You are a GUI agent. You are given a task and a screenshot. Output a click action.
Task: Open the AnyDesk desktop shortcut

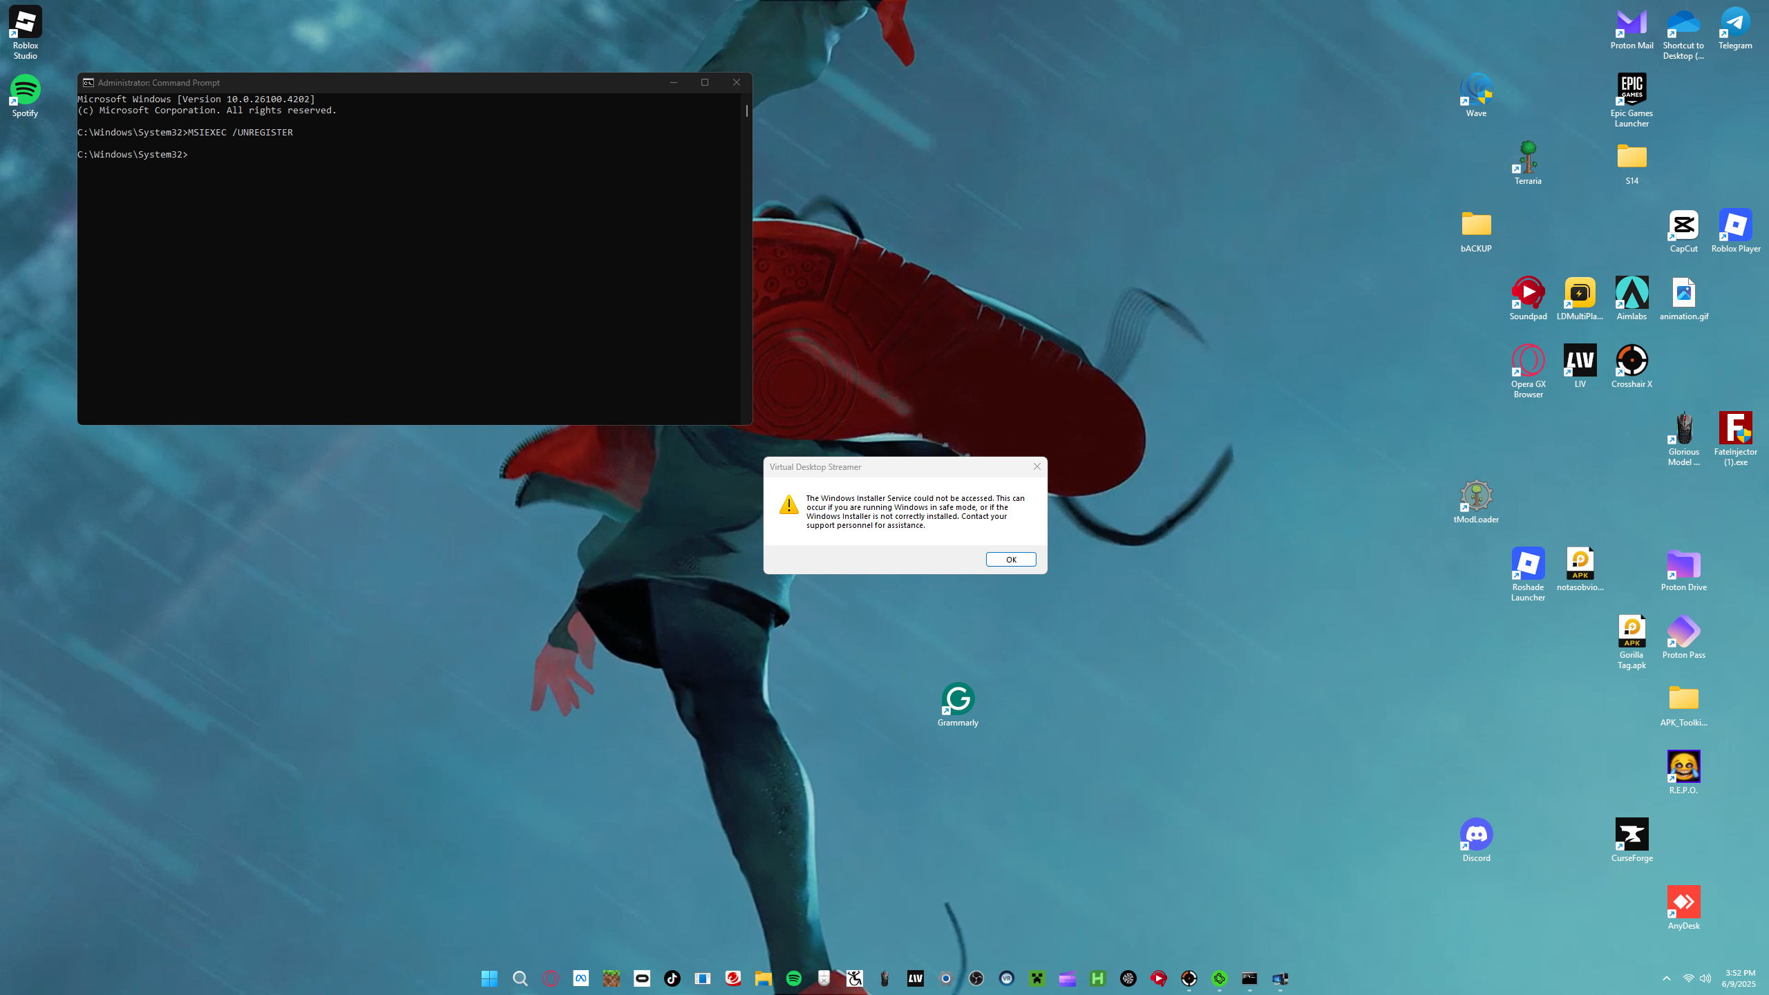point(1683,903)
